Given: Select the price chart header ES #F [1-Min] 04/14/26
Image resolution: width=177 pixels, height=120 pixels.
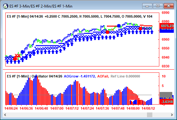Looking at the screenshot, I should (25, 16).
